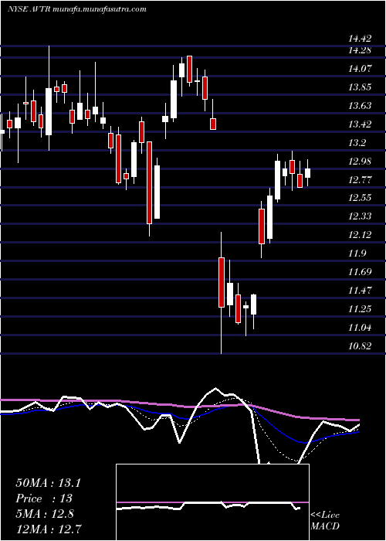
Task: Click the 10.82 price axis label
Action: click(360, 346)
